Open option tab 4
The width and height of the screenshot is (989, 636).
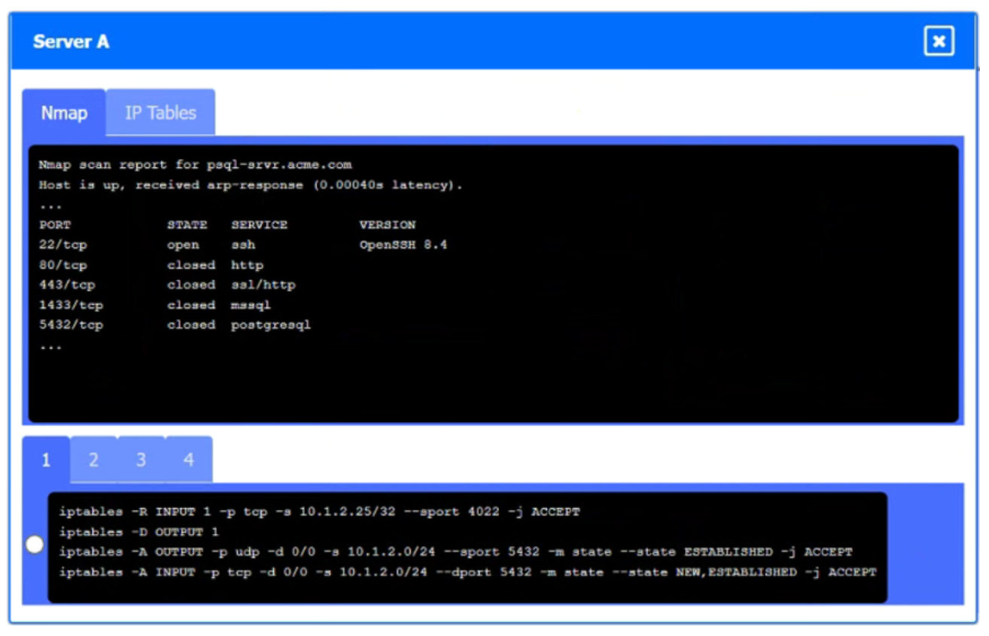[x=188, y=460]
